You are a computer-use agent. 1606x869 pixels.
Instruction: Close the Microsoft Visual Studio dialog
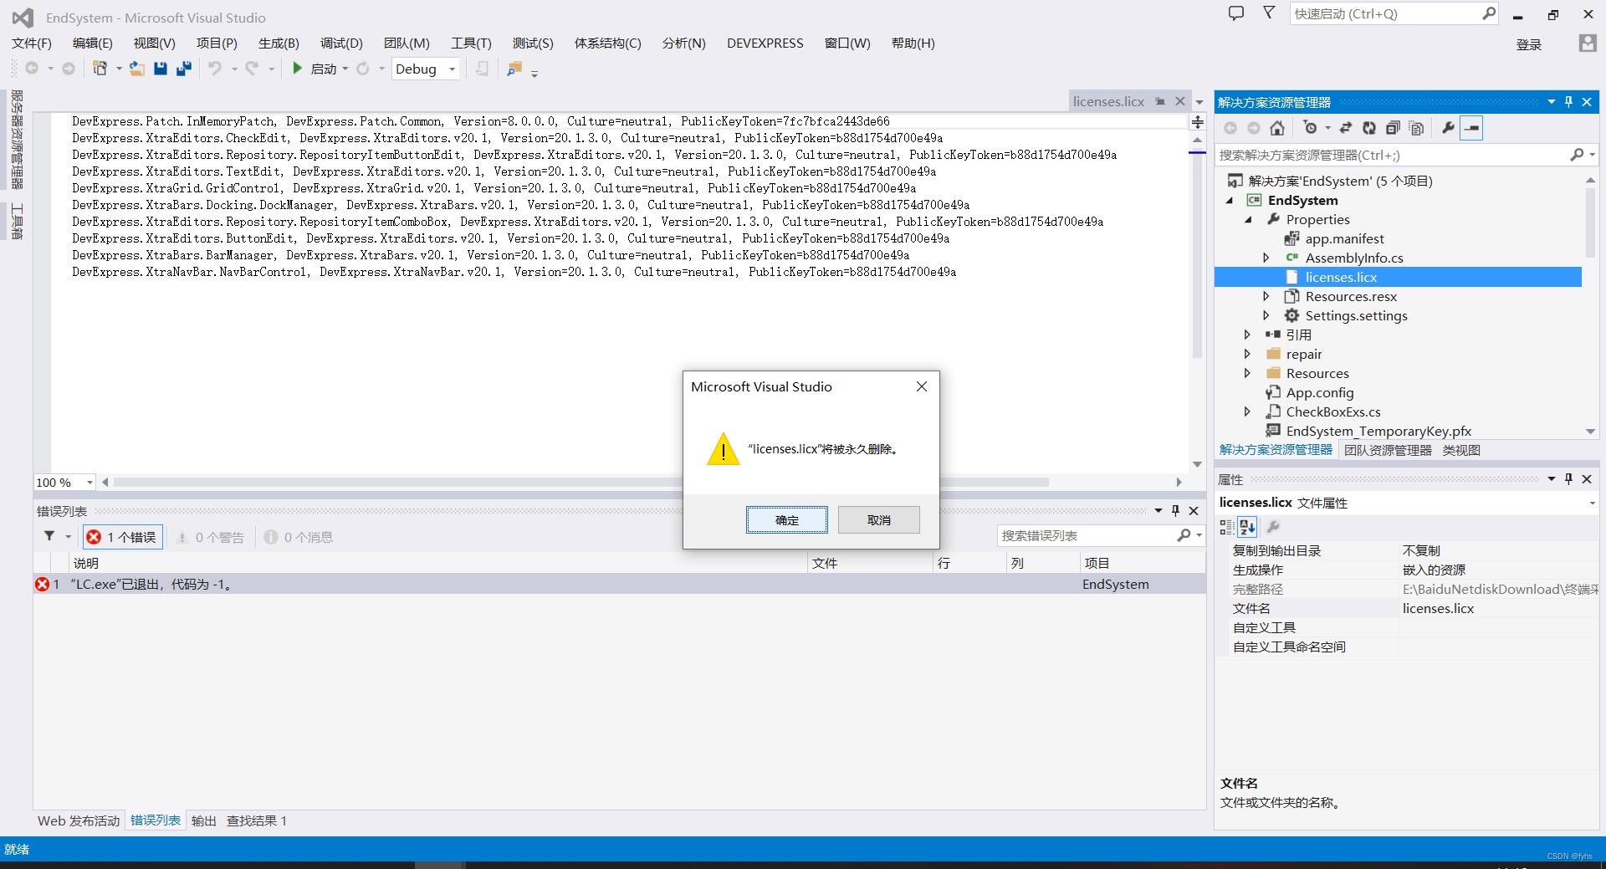click(922, 386)
